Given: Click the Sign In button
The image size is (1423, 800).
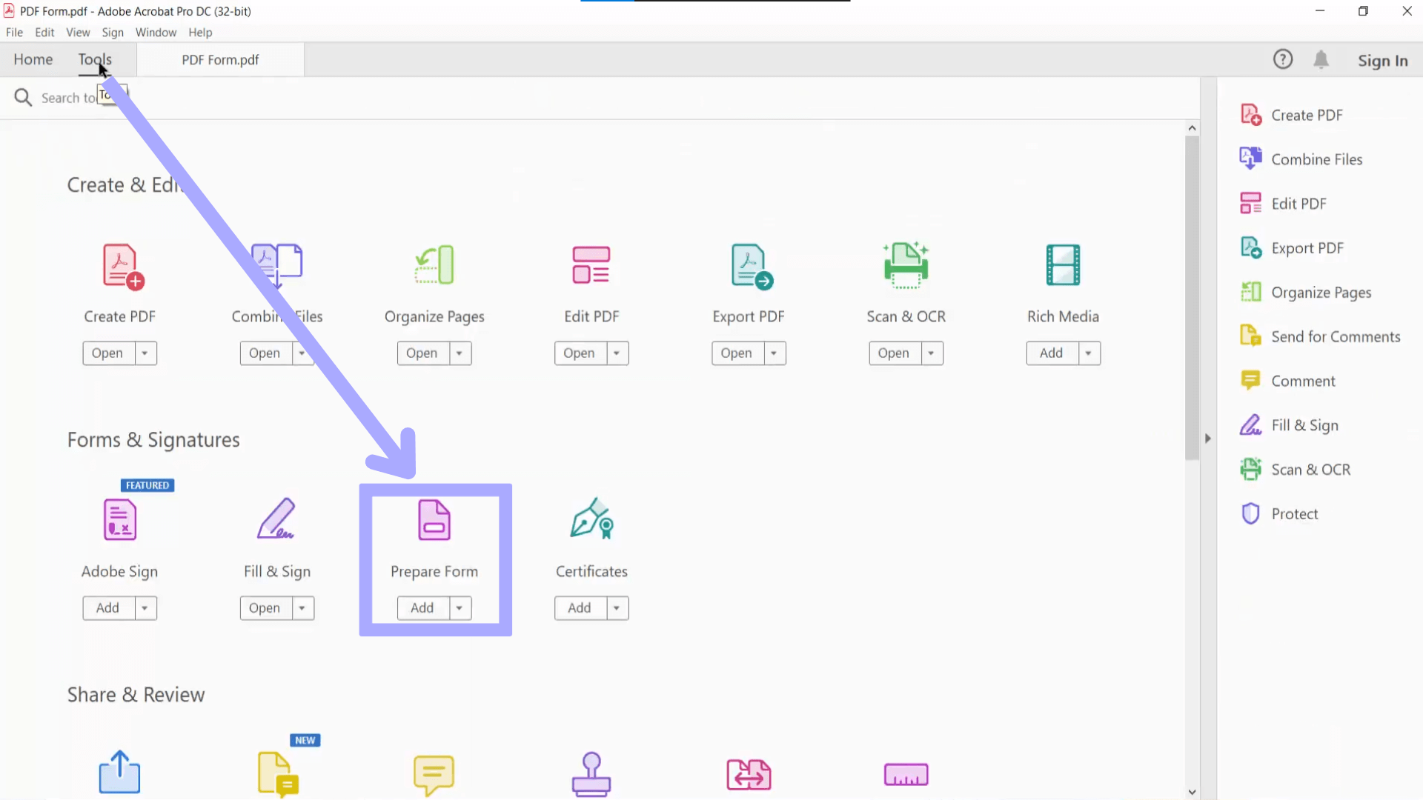Looking at the screenshot, I should pos(1383,60).
